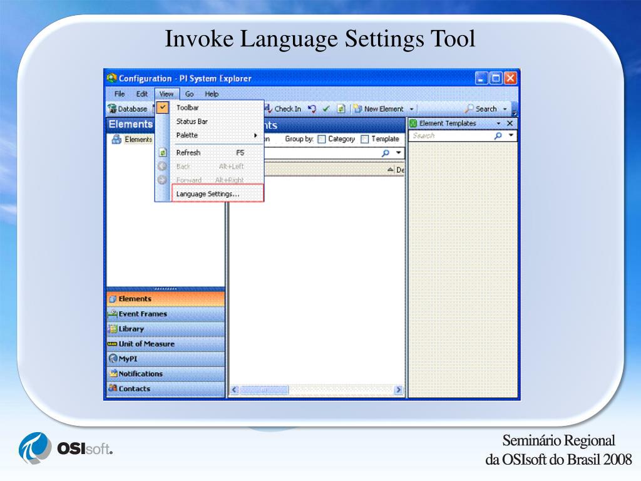The width and height of the screenshot is (641, 481).
Task: Click the Undo Check Out arrow icon
Action: point(312,109)
